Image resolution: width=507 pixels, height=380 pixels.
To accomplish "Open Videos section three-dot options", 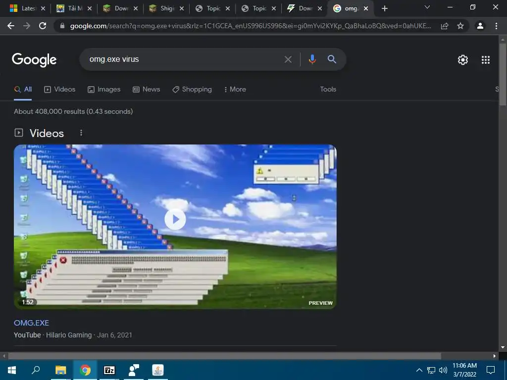I will [81, 133].
